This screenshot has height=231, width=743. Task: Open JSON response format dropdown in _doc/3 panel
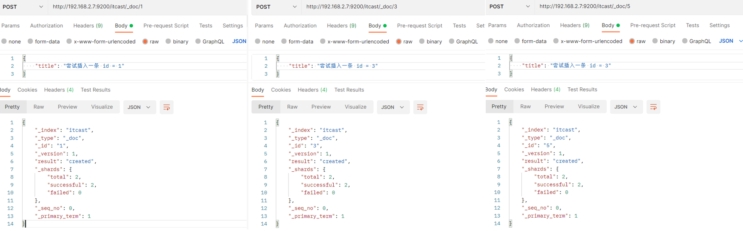[x=392, y=108]
